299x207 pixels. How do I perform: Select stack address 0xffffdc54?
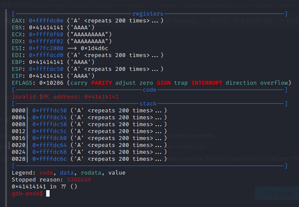(x=49, y=118)
